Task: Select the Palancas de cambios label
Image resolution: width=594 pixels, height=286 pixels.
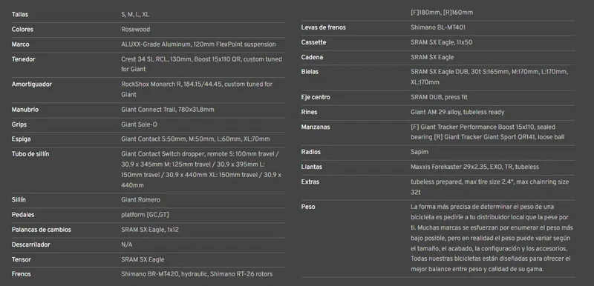Action: tap(42, 230)
